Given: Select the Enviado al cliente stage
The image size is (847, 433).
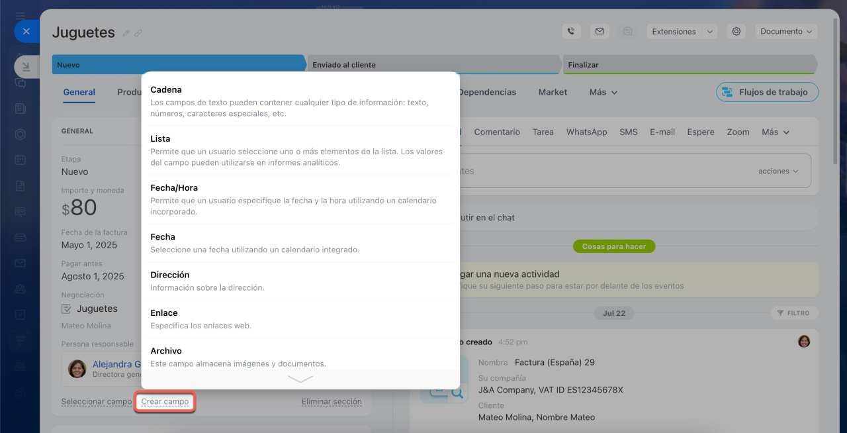Looking at the screenshot, I should 434,65.
